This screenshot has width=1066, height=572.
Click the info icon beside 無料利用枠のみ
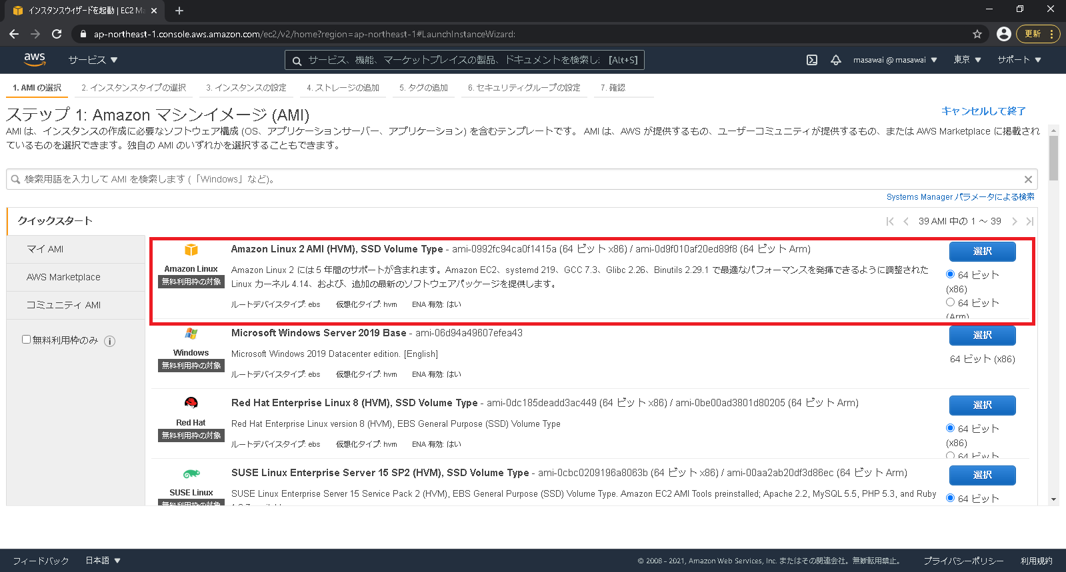[x=110, y=341]
